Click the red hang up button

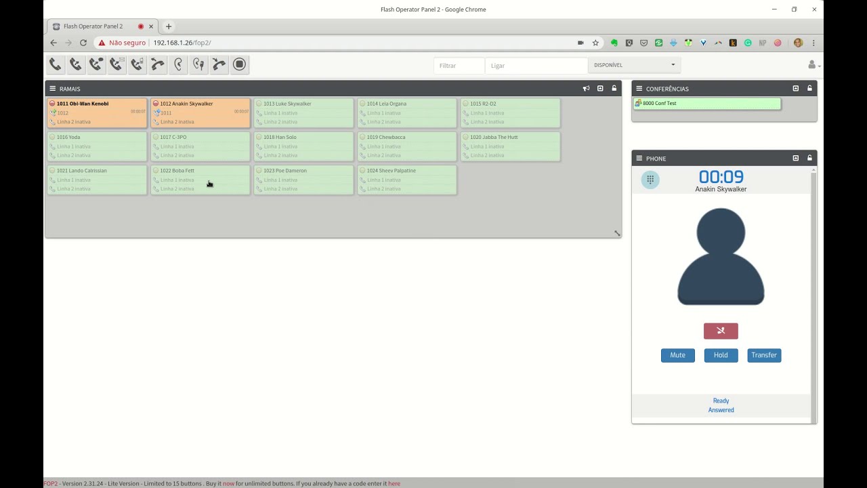[721, 331]
